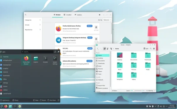Open the search tool in Dolphin
Screen dimensions: 177x109
(x=151, y=49)
